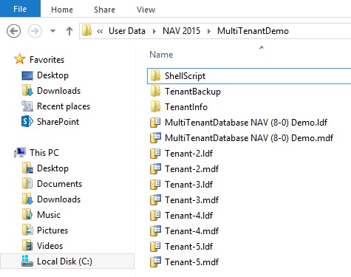The height and width of the screenshot is (277, 351).
Task: Navigate to User Data in breadcrumb
Action: tap(127, 31)
